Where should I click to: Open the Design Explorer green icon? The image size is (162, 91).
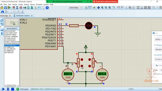(x=32, y=8)
